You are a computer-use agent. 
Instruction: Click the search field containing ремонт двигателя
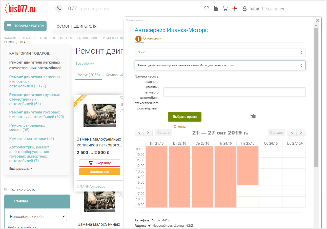pyautogui.click(x=88, y=26)
